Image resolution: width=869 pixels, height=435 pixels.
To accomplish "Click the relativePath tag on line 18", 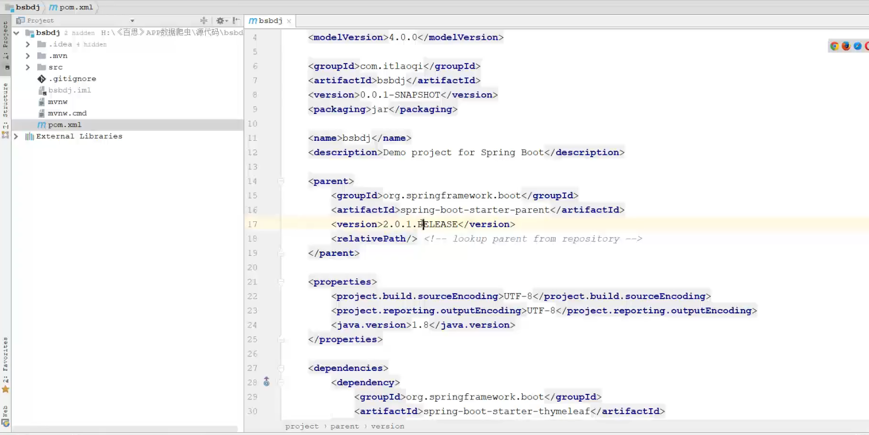I will (374, 239).
